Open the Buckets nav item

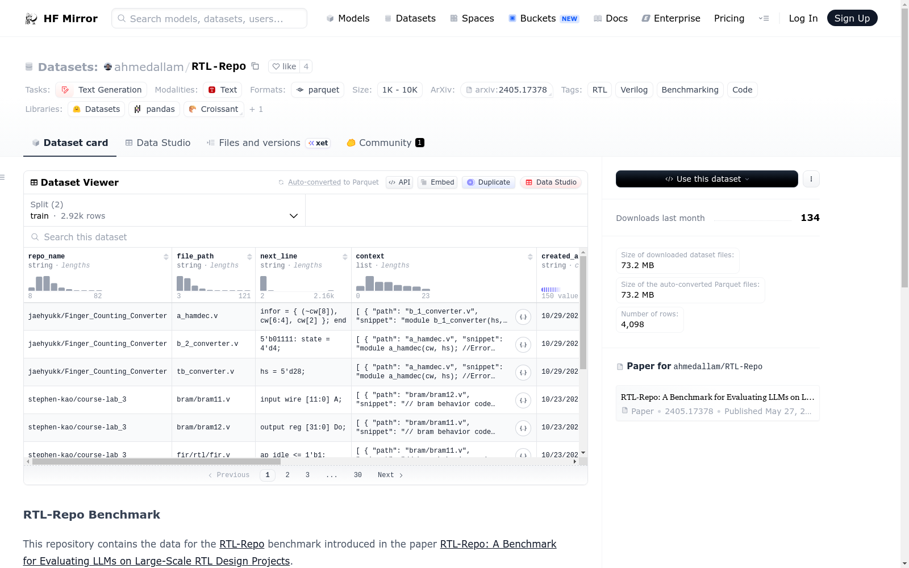[x=544, y=18]
